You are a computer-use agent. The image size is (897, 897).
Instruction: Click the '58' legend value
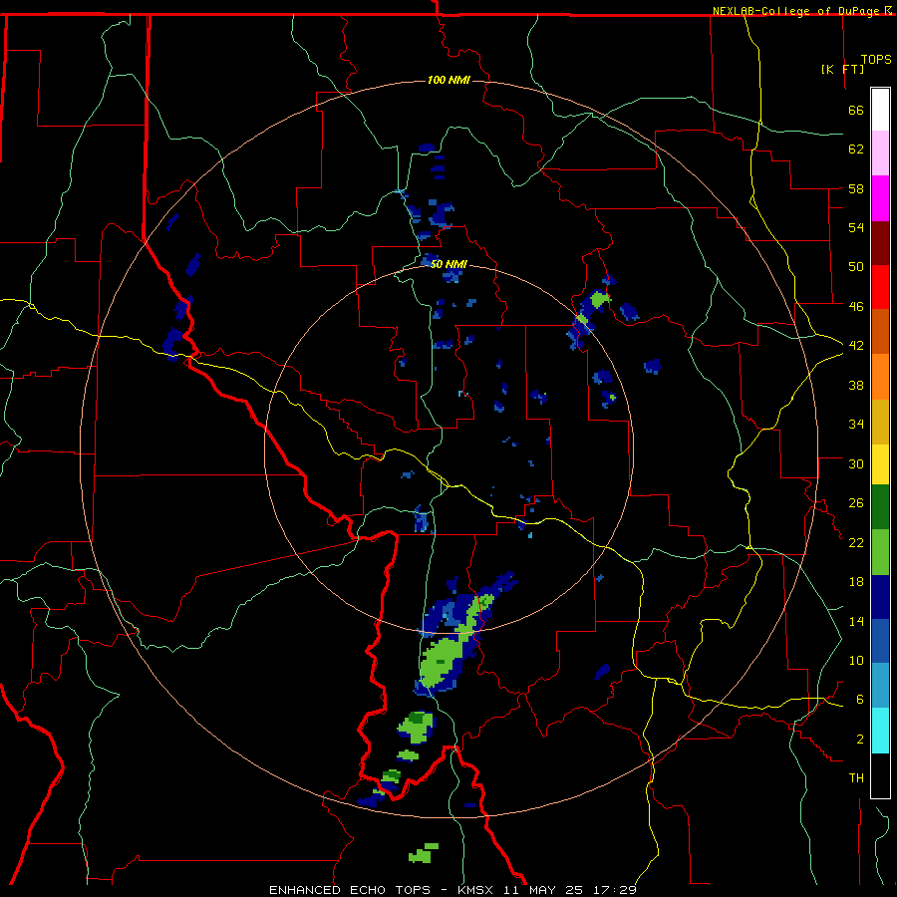click(x=856, y=188)
